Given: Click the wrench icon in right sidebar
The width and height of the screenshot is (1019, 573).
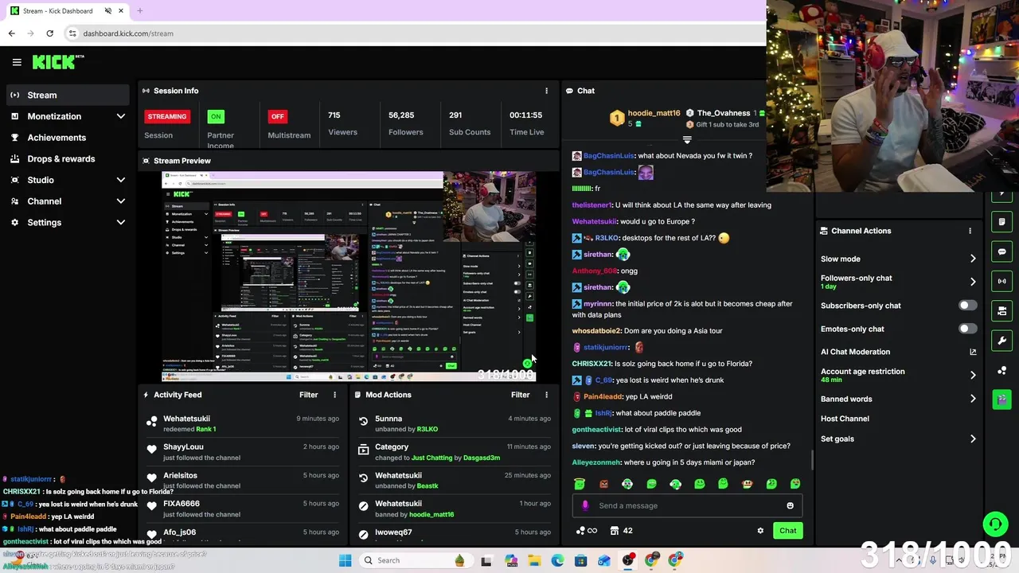Looking at the screenshot, I should click(x=1001, y=341).
